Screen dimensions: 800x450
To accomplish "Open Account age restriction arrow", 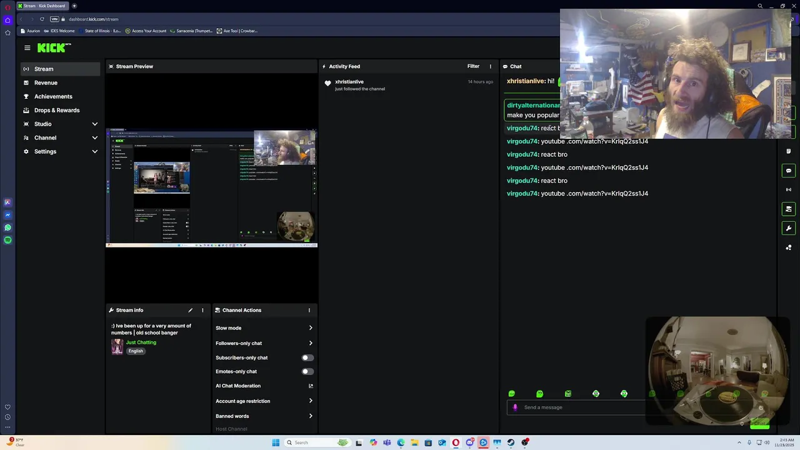I will coord(311,401).
